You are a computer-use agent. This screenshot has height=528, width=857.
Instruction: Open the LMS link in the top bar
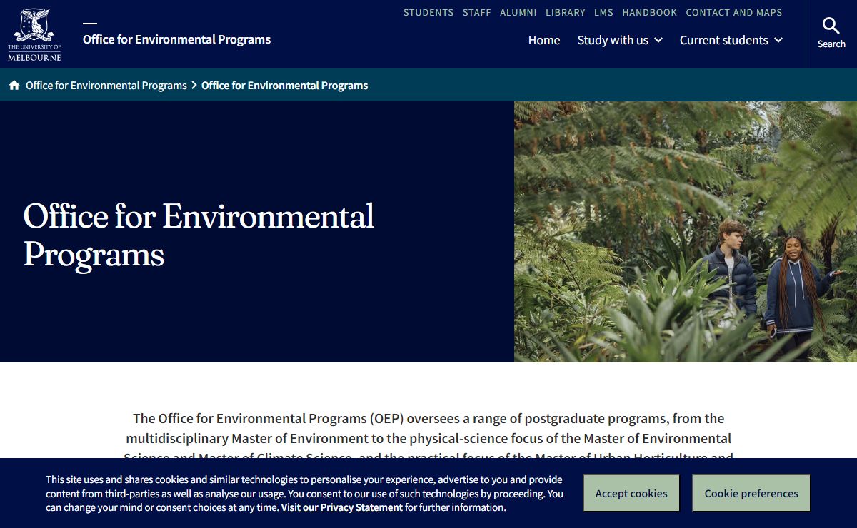[604, 13]
